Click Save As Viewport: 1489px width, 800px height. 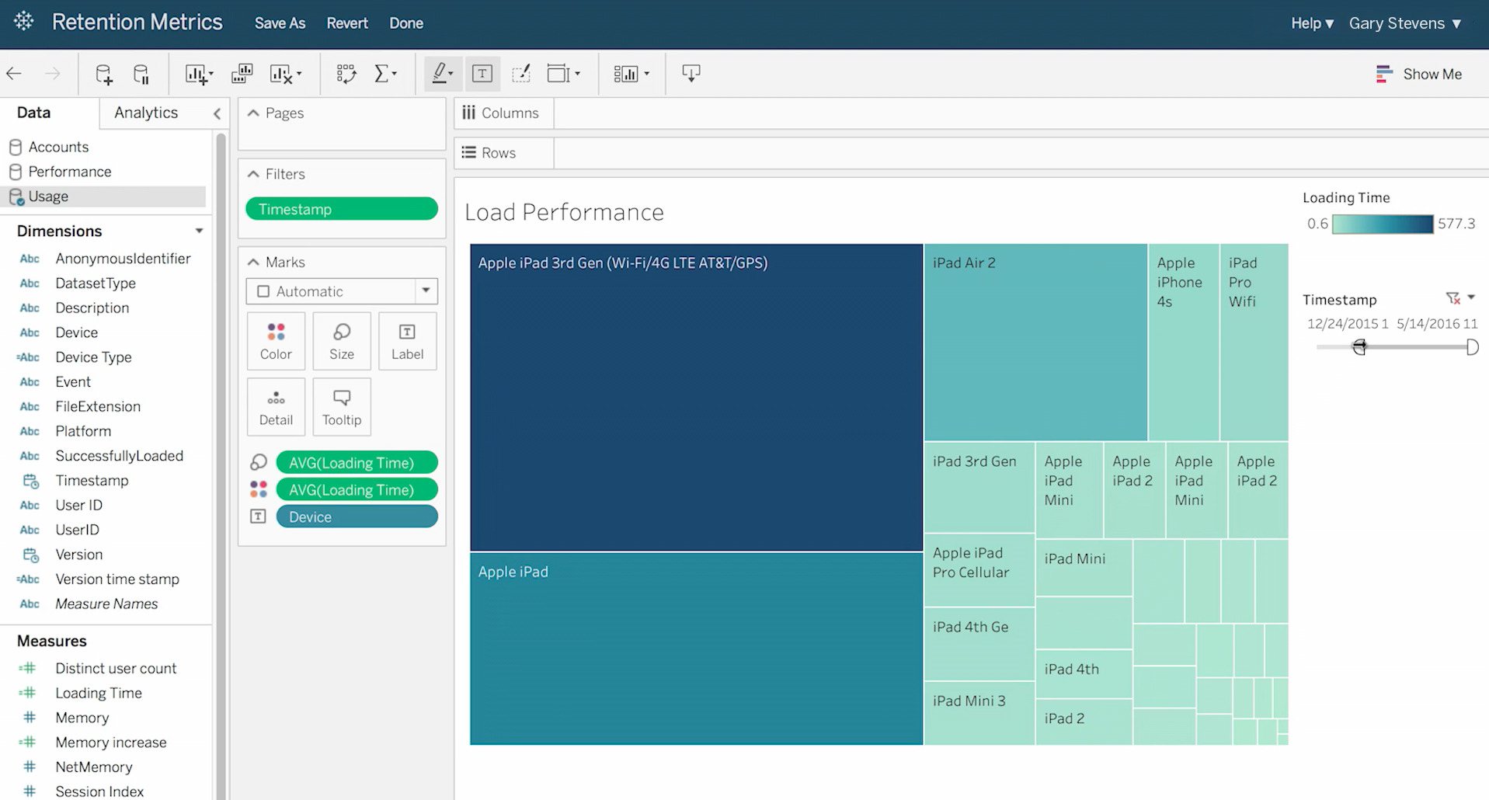pyautogui.click(x=280, y=23)
